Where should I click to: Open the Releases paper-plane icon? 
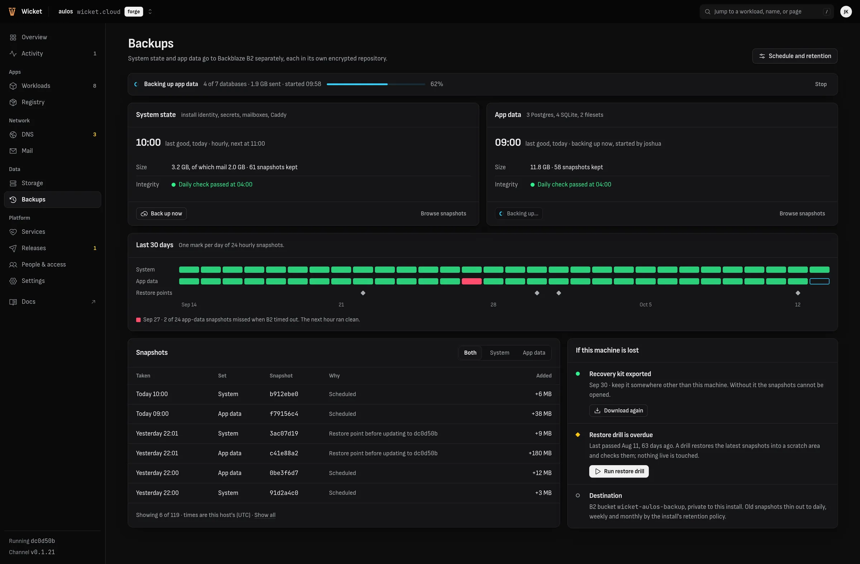click(13, 248)
